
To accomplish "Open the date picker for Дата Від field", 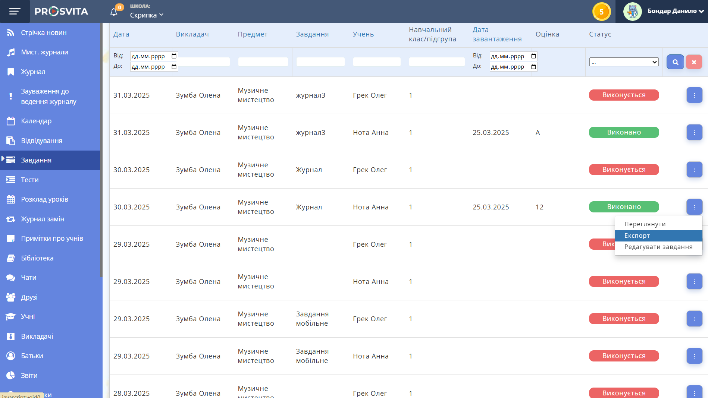I will (x=174, y=56).
